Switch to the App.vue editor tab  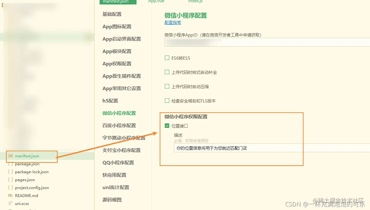click(x=156, y=1)
